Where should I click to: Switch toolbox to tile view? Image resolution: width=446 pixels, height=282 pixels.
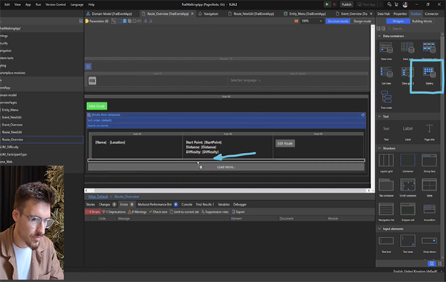point(431,264)
